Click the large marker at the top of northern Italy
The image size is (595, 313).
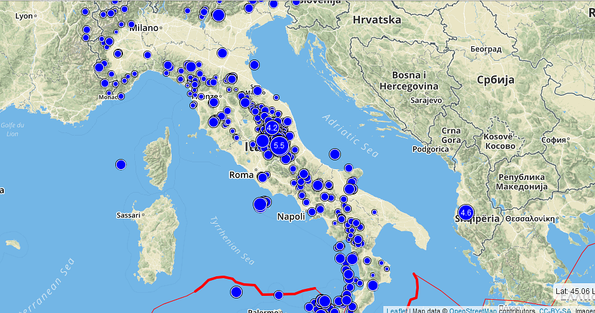coord(219,15)
